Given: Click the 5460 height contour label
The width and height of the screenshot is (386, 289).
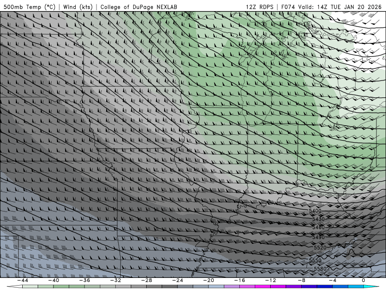Looking at the screenshot, I should pyautogui.click(x=318, y=227).
